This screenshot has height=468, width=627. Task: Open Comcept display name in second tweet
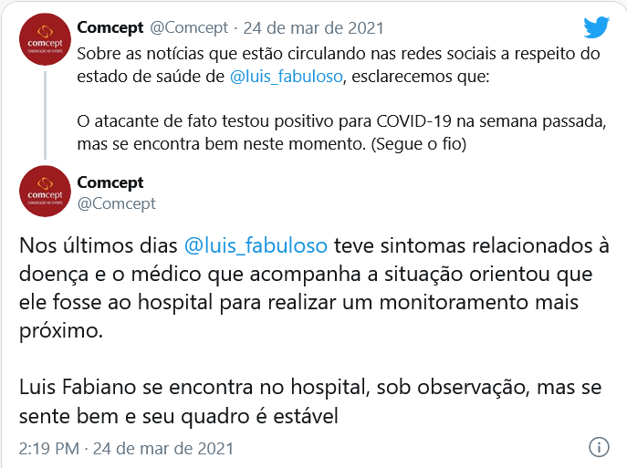108,182
